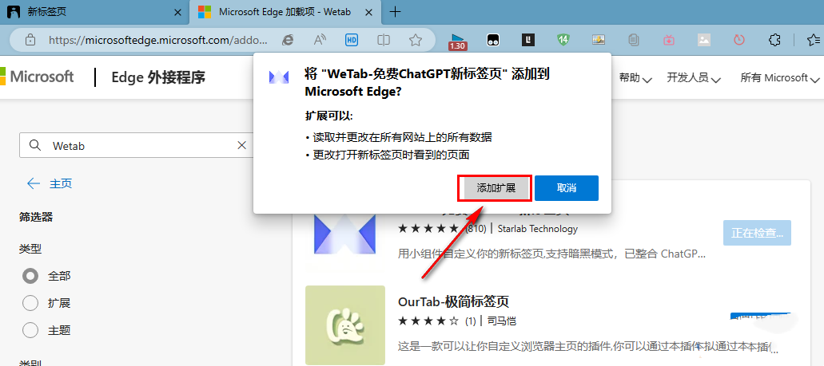Click the WeTab star rating (810)
This screenshot has width=824, height=366.
click(442, 229)
